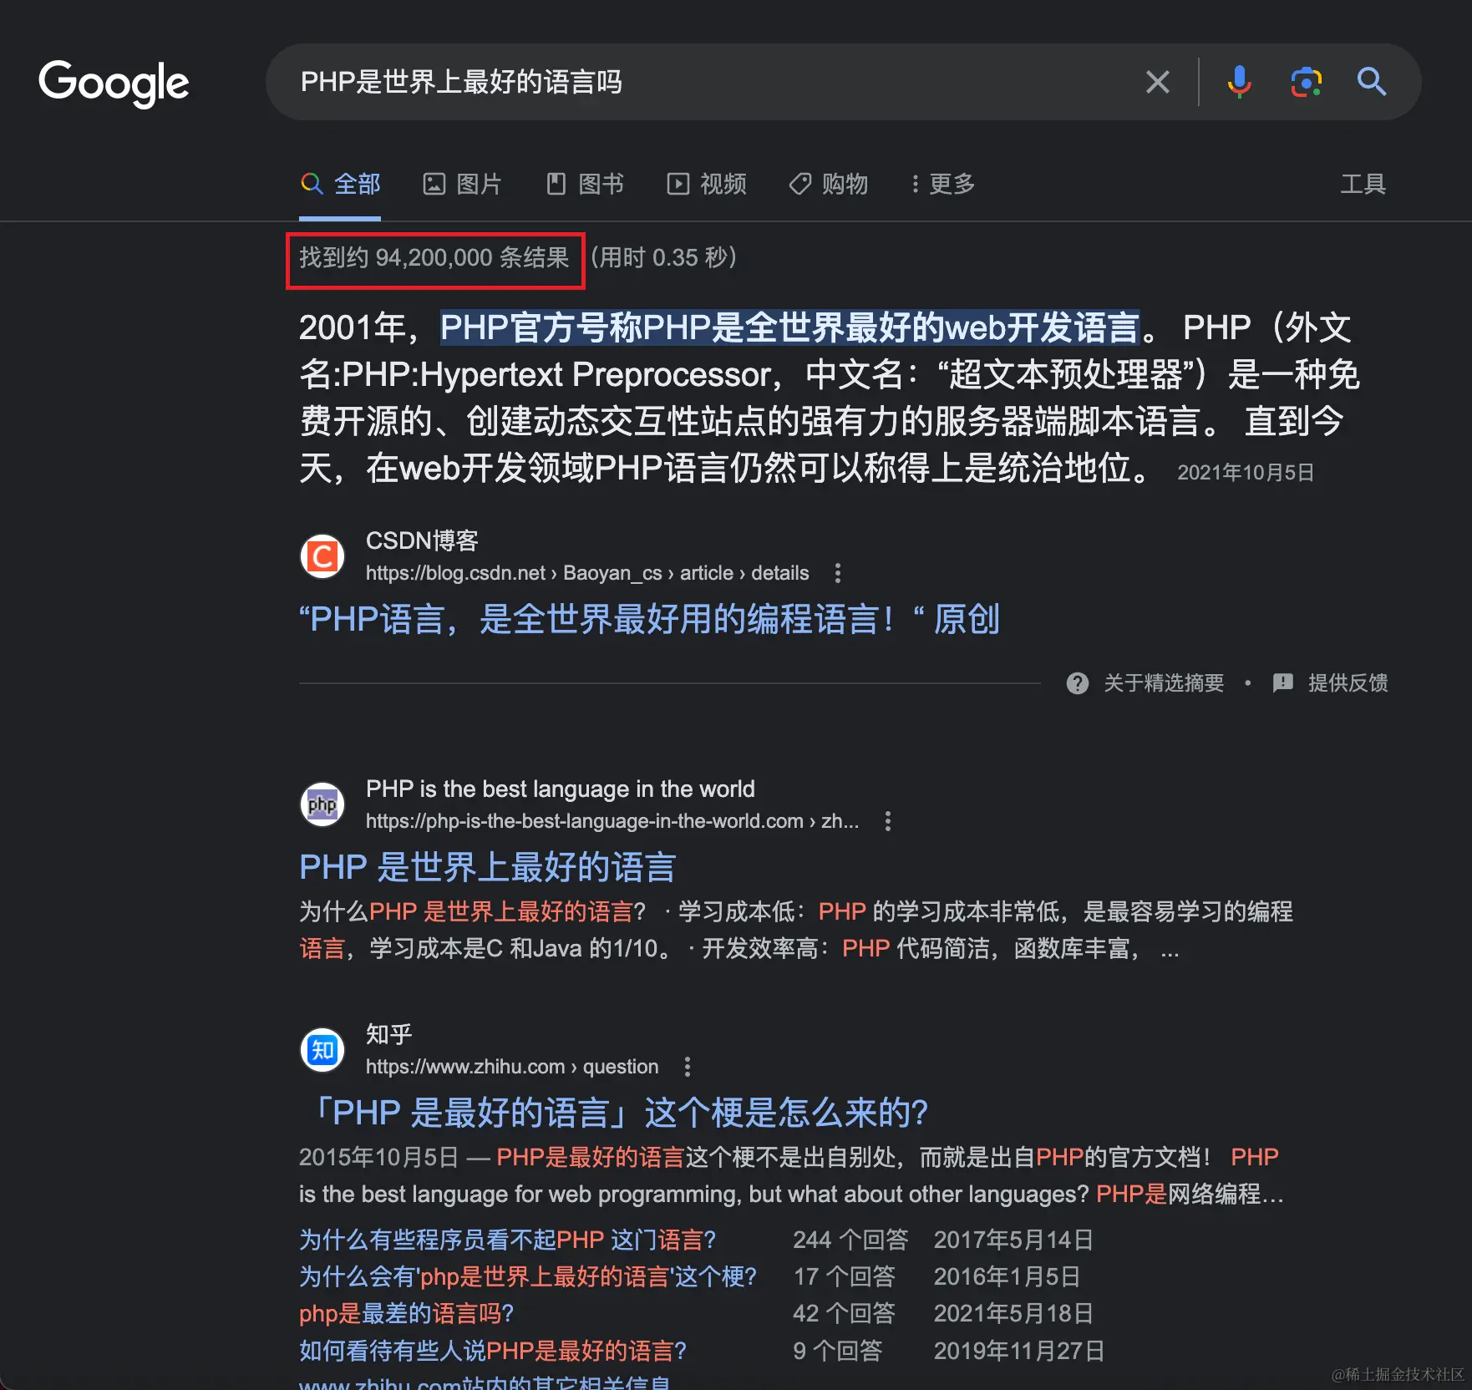Start voice search with microphone icon
This screenshot has height=1390, width=1472.
coord(1239,82)
